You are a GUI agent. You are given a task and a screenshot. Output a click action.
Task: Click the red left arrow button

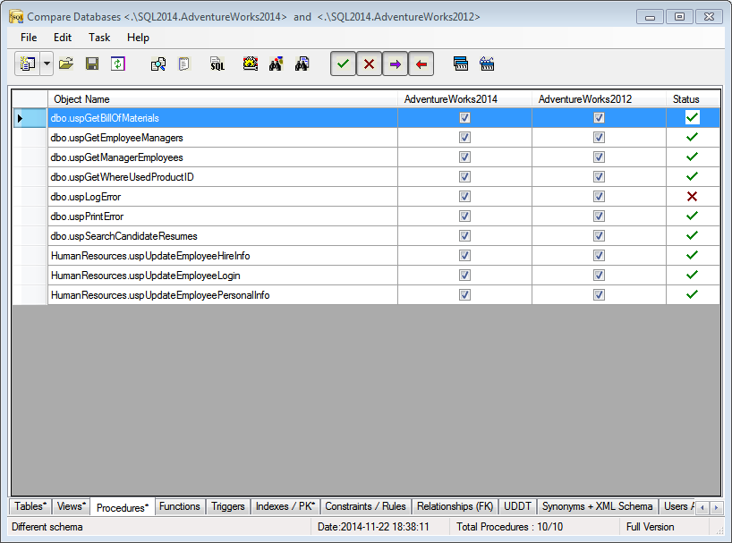click(421, 64)
